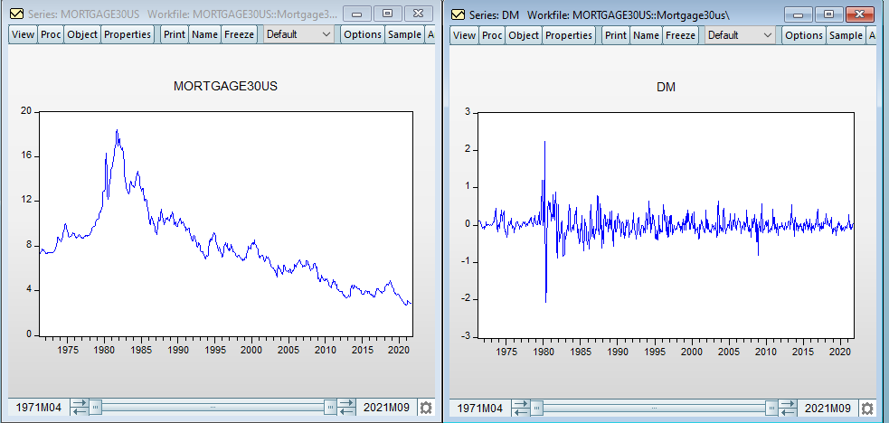Click 1971M04 start date in MORTGAGE30US window
889x423 pixels.
point(37,407)
